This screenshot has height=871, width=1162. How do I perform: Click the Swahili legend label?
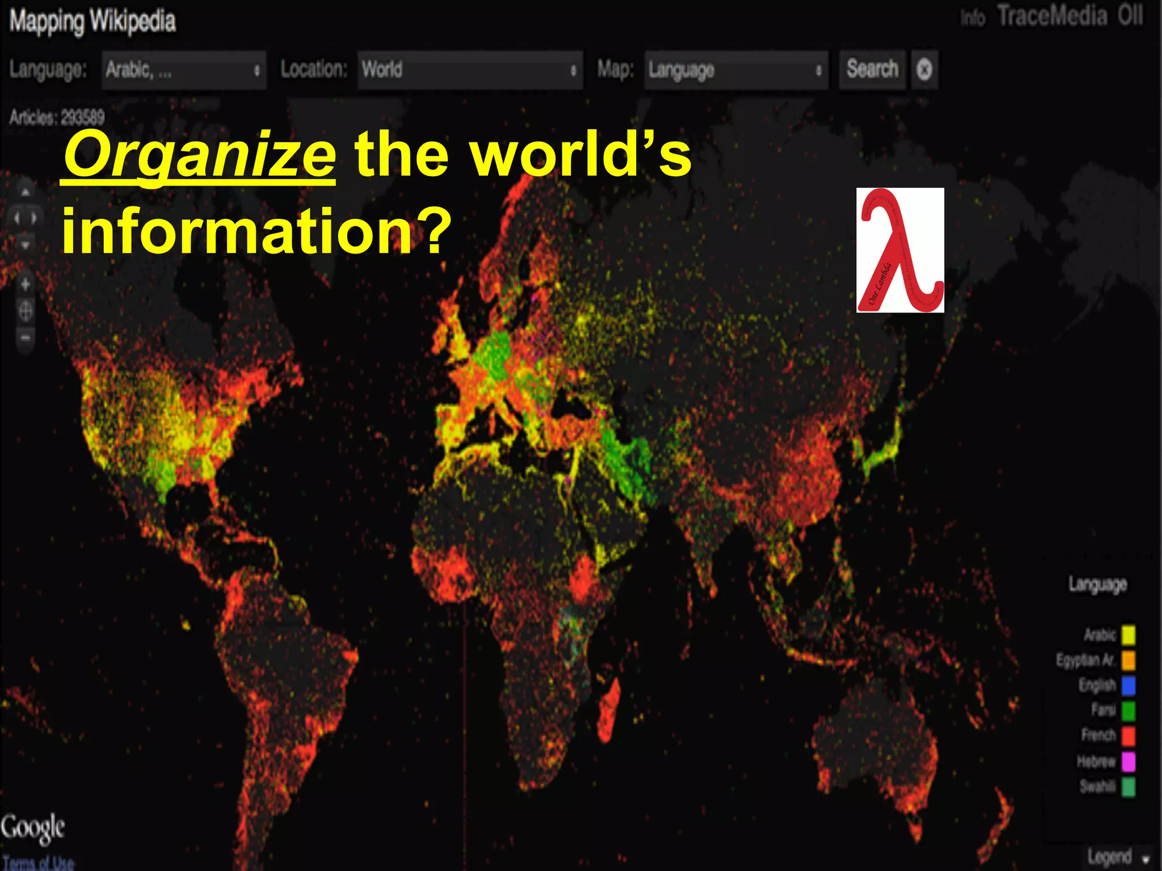click(1097, 787)
